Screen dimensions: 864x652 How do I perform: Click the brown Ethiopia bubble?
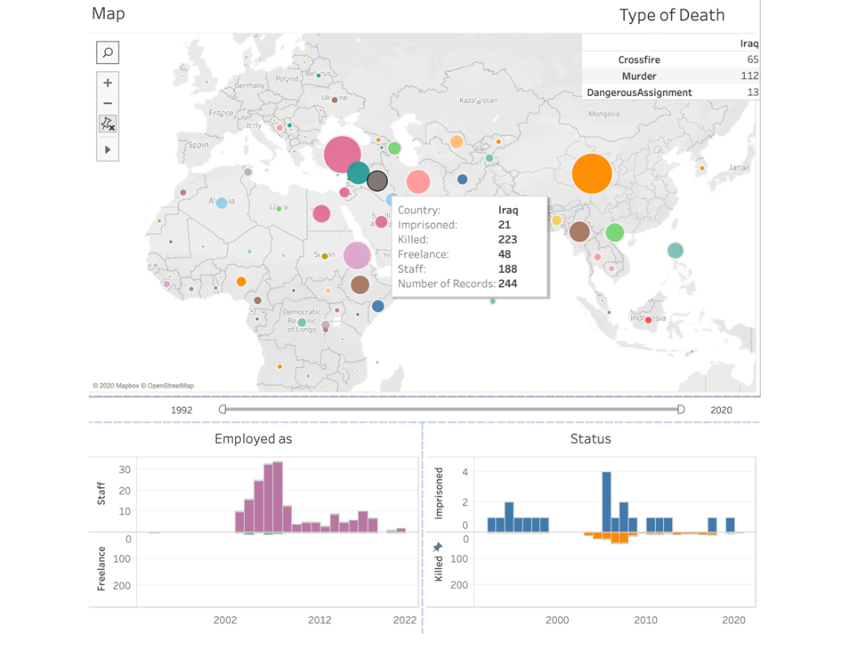coord(360,285)
